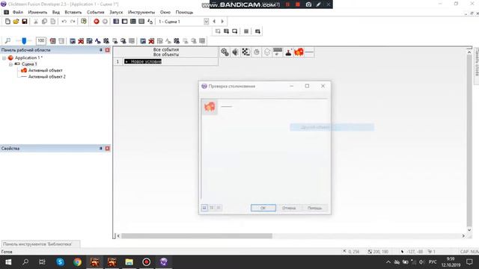This screenshot has width=479, height=269.
Task: Switch dialog to list view
Action: [x=219, y=208]
